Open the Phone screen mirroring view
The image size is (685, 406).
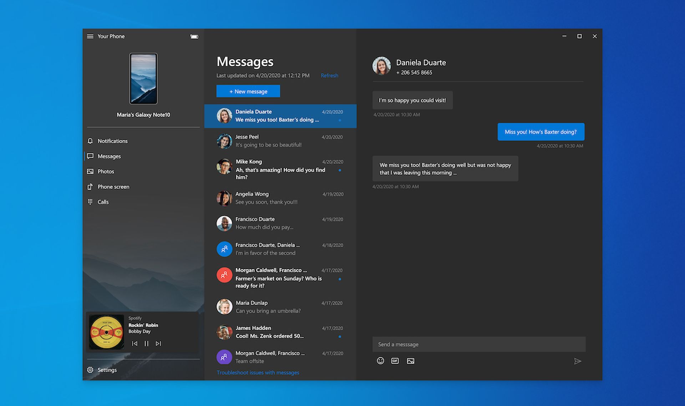[113, 187]
